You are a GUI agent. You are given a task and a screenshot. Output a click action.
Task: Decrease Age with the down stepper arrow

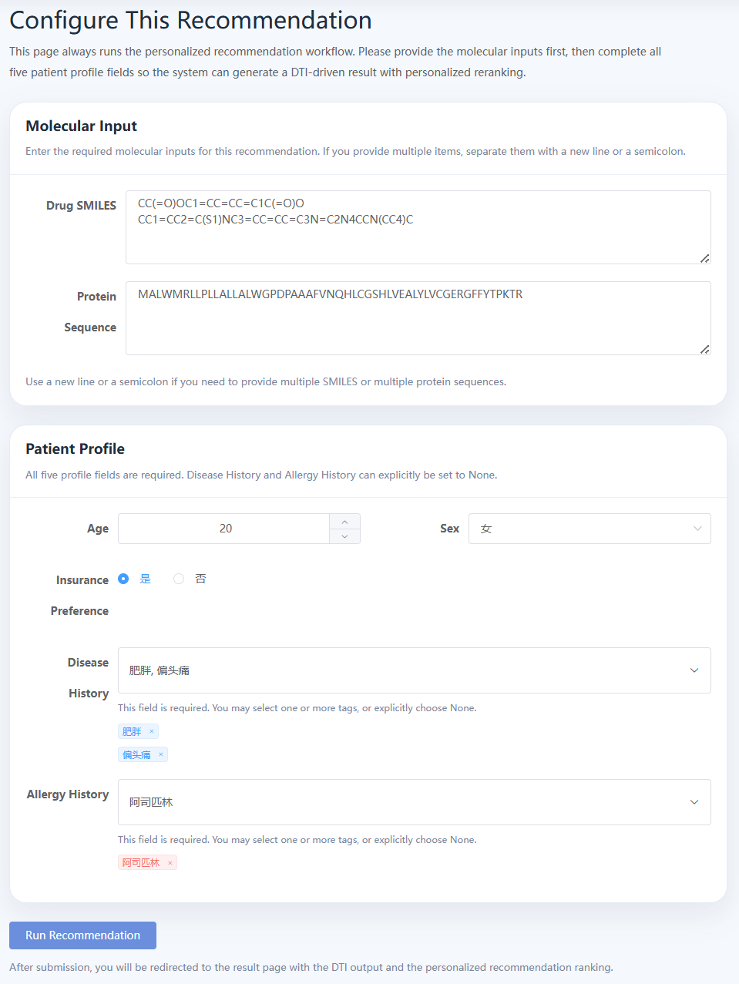point(344,536)
